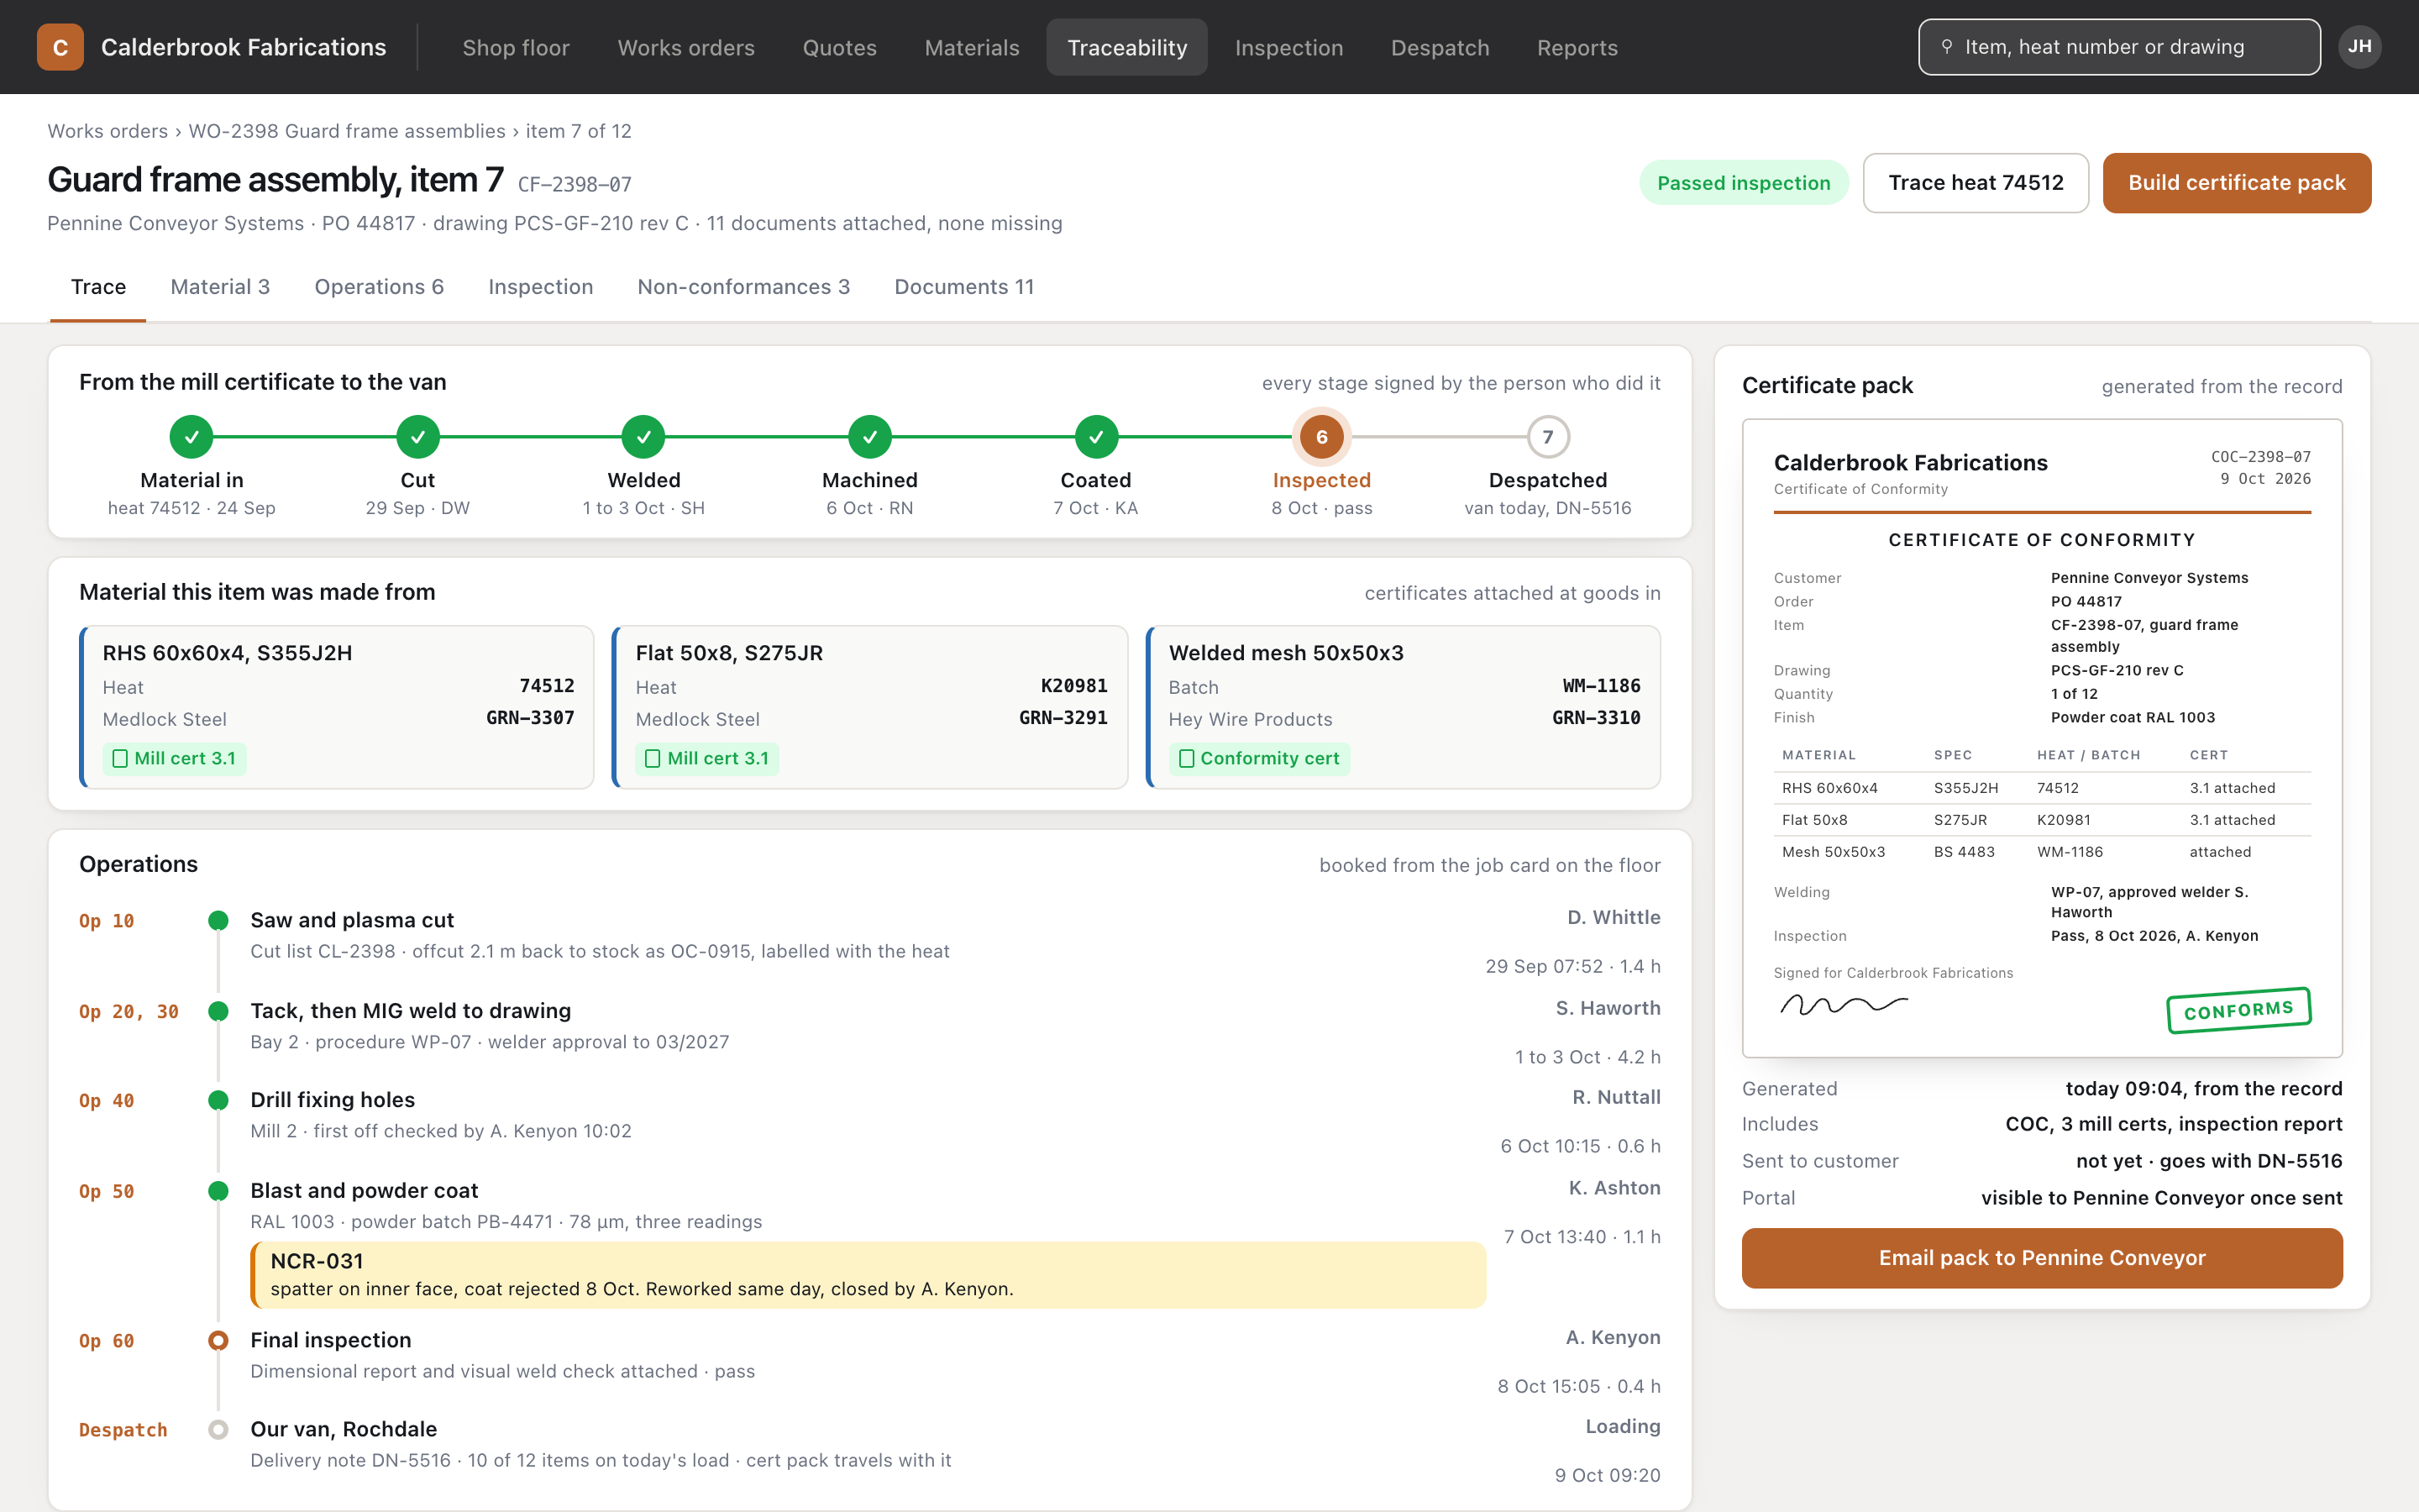The height and width of the screenshot is (1512, 2419).
Task: Open the Non-conformances 3 tab
Action: click(x=743, y=287)
